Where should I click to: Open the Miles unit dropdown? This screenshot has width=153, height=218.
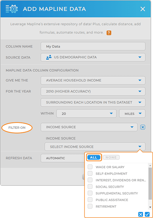coord(132,113)
